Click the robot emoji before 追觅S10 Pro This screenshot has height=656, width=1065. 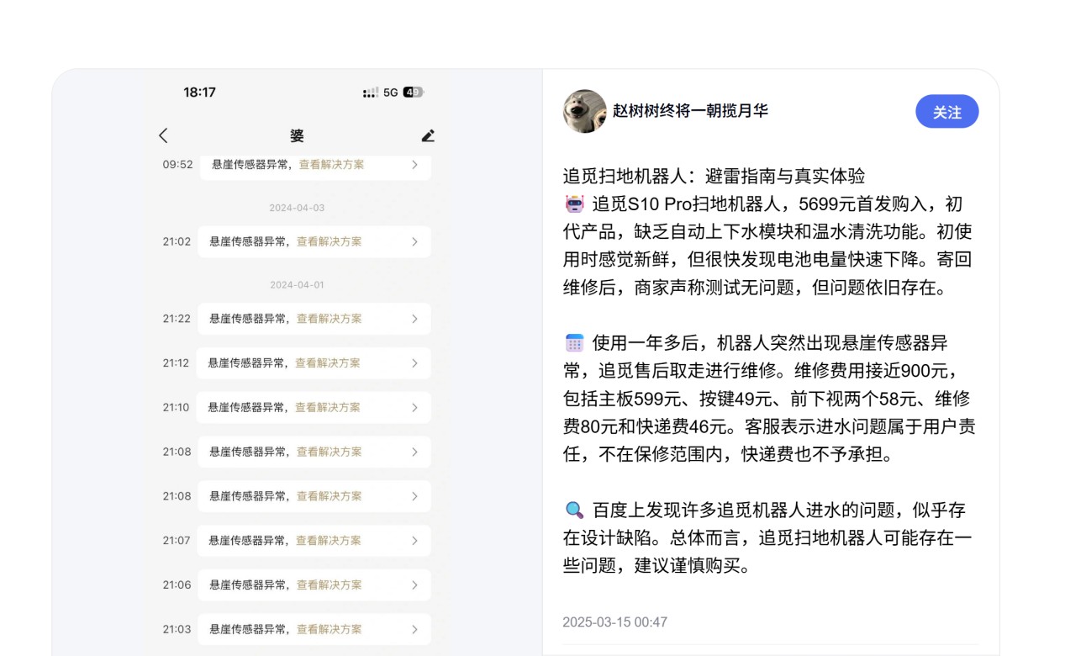coord(574,204)
